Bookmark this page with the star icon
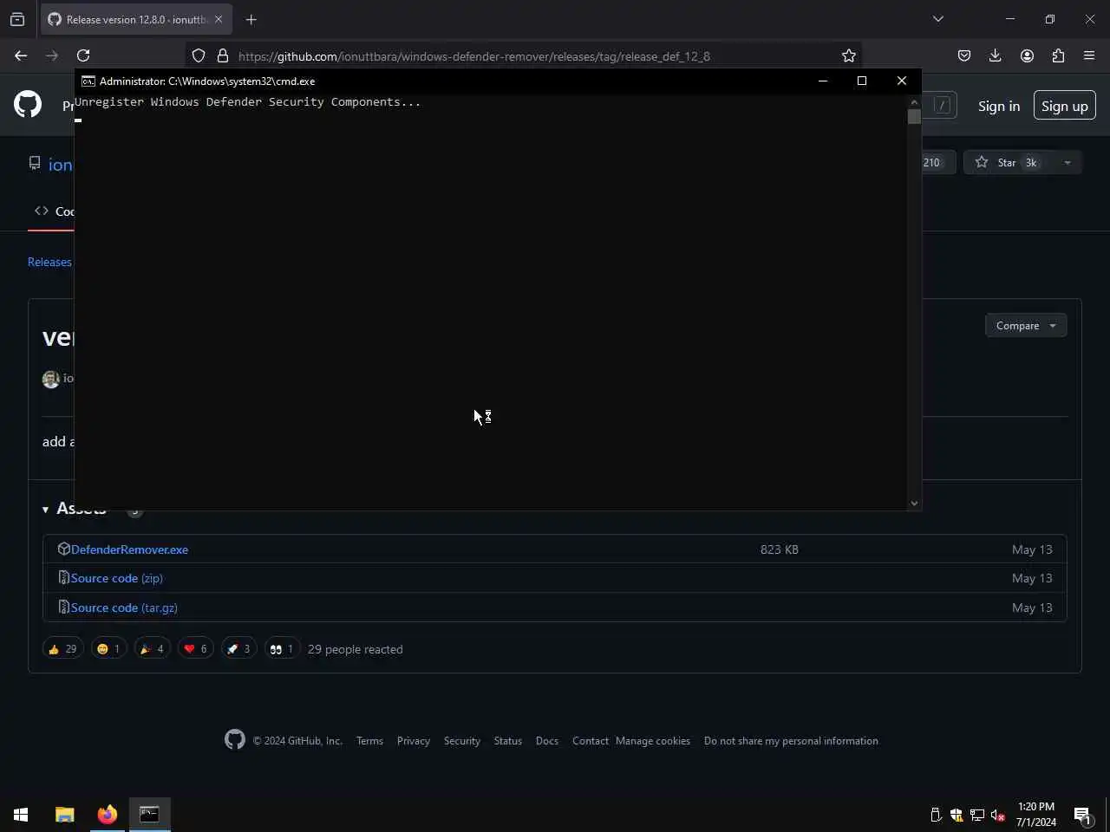The width and height of the screenshot is (1110, 832). pyautogui.click(x=849, y=55)
